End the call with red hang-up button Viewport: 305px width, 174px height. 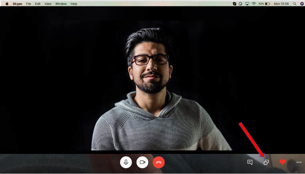(x=159, y=162)
